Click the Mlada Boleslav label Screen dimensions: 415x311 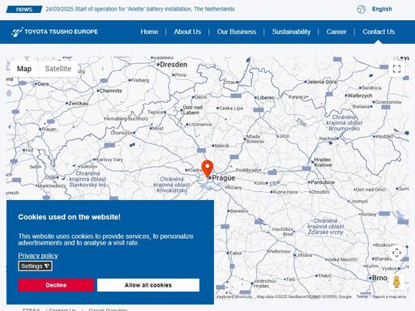255,139
